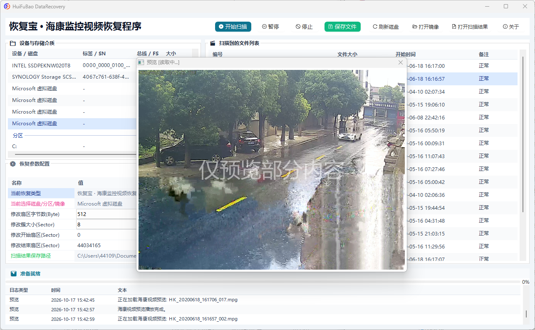Click the status icon beside 准备就绪
The image size is (535, 330).
pyautogui.click(x=14, y=274)
